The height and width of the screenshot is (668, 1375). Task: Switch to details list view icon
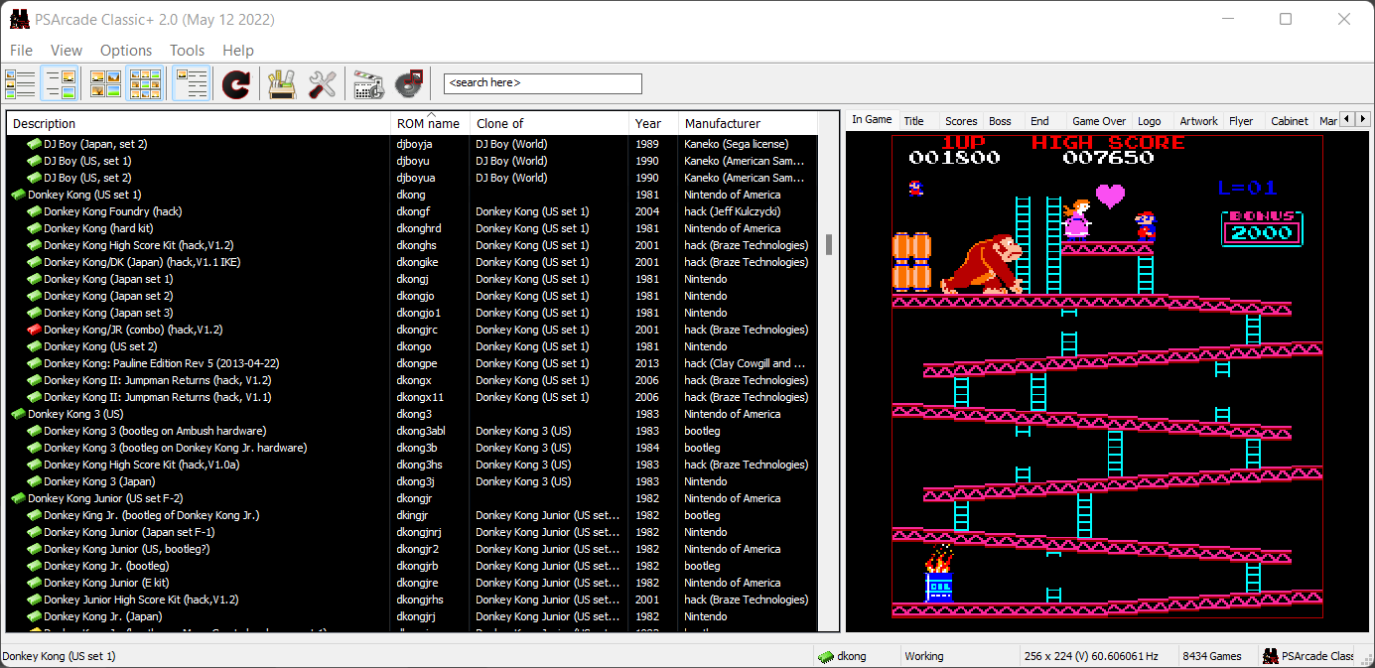(20, 83)
